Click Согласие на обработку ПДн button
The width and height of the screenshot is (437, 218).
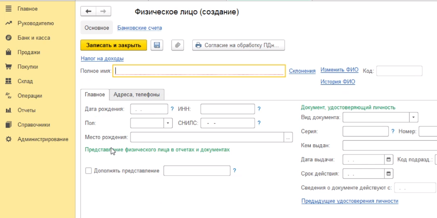tap(238, 45)
